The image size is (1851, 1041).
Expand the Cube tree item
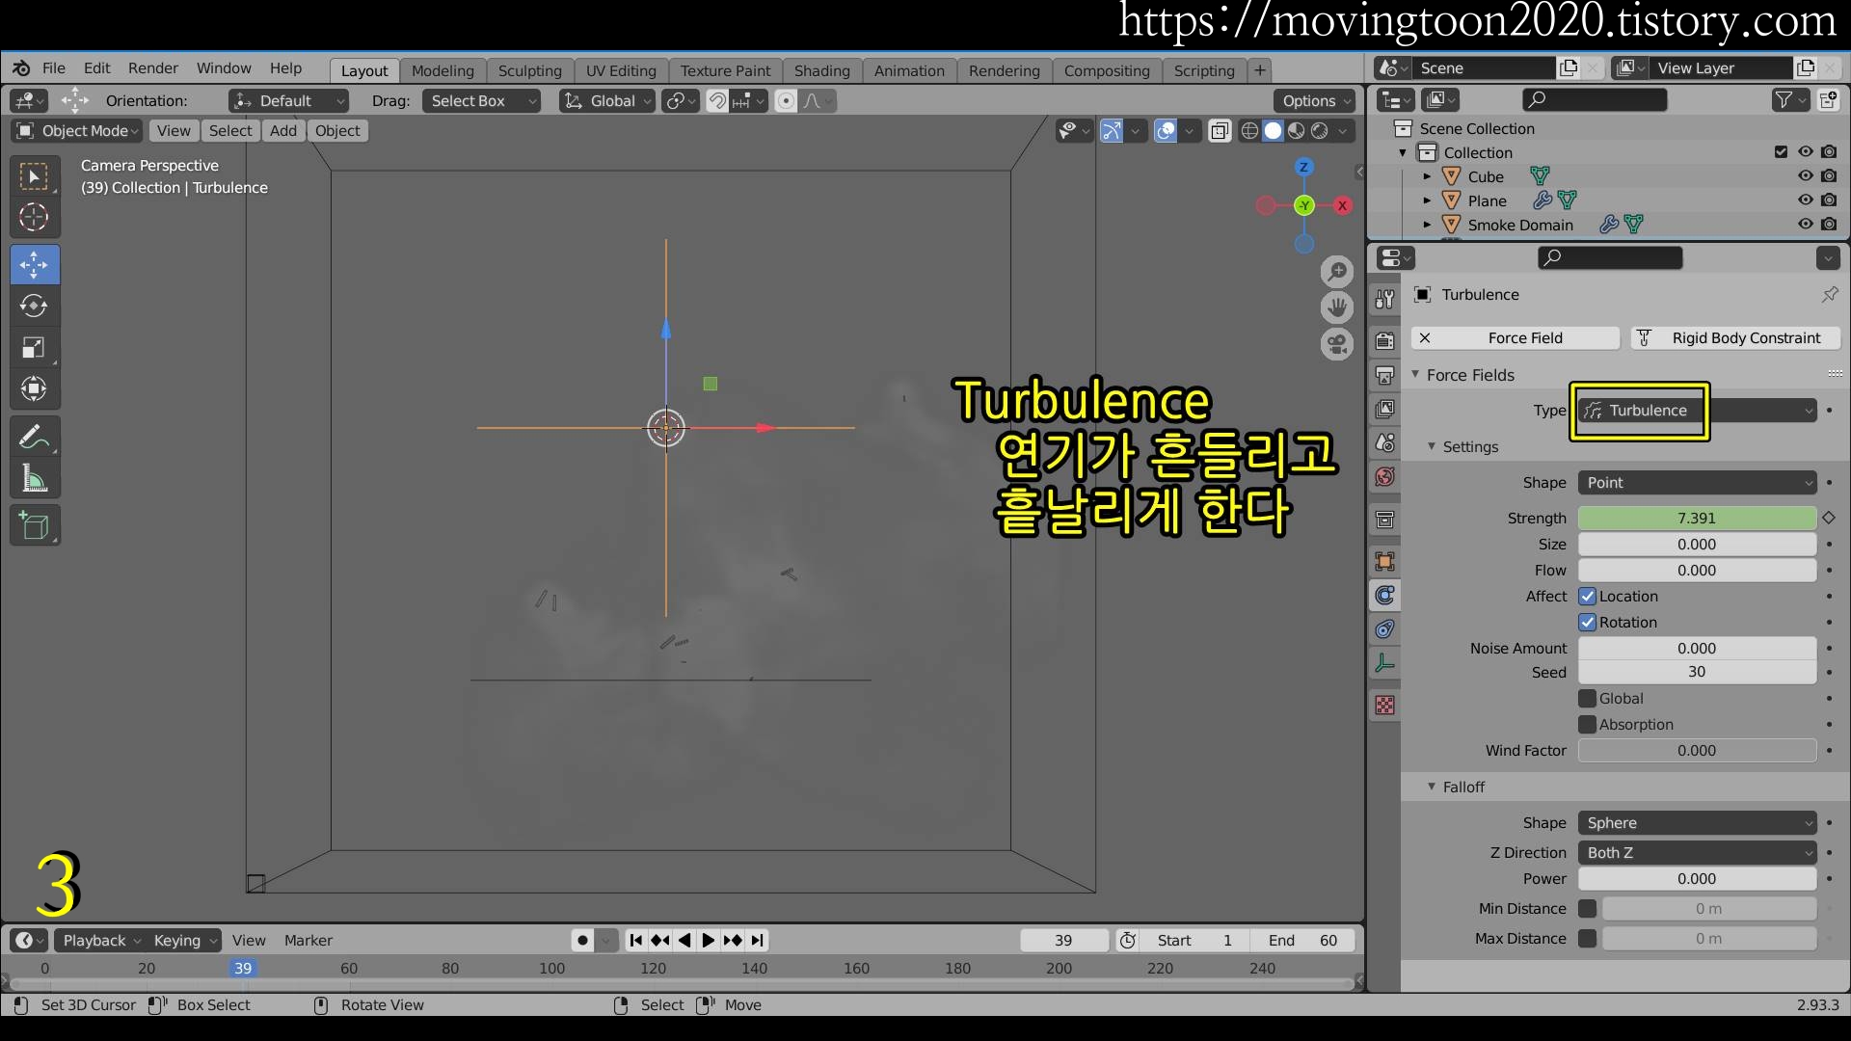[x=1427, y=177]
